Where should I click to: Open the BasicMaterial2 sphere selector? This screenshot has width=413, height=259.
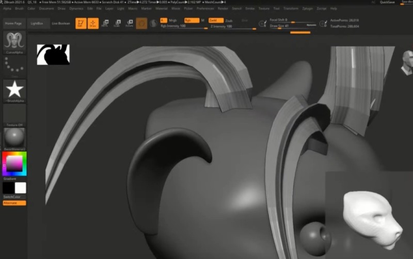tap(14, 138)
